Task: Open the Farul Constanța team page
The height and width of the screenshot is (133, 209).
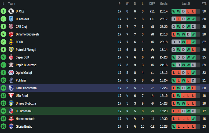Action: pyautogui.click(x=26, y=88)
